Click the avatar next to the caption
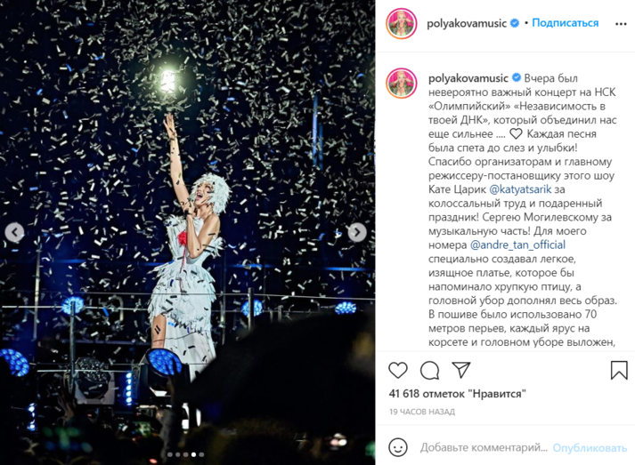This screenshot has width=635, height=465. (x=402, y=84)
